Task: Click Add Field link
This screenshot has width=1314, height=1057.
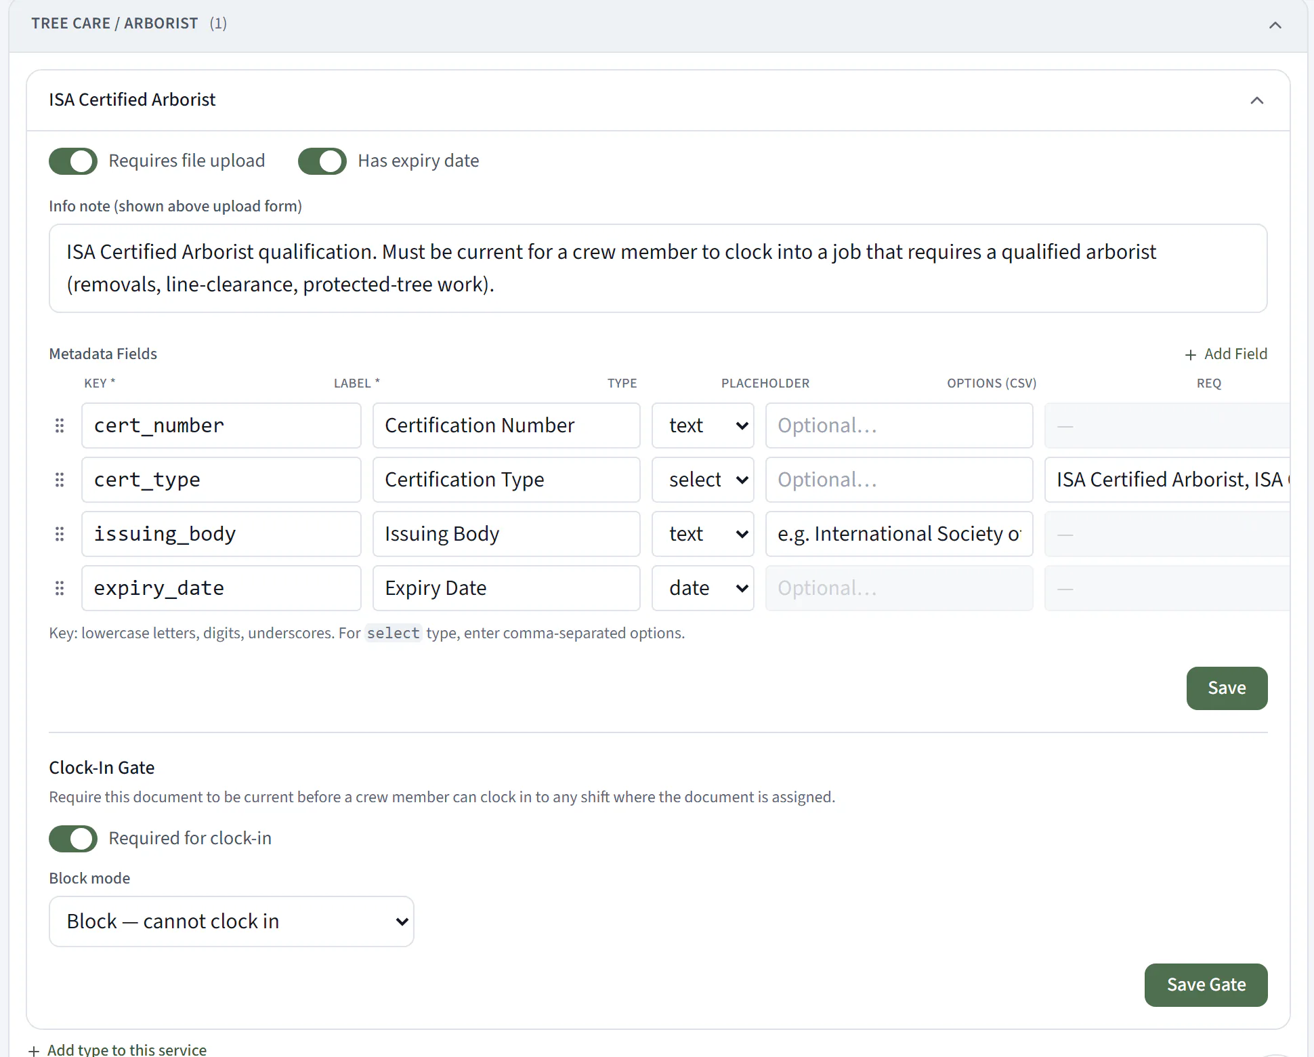Action: tap(1226, 354)
